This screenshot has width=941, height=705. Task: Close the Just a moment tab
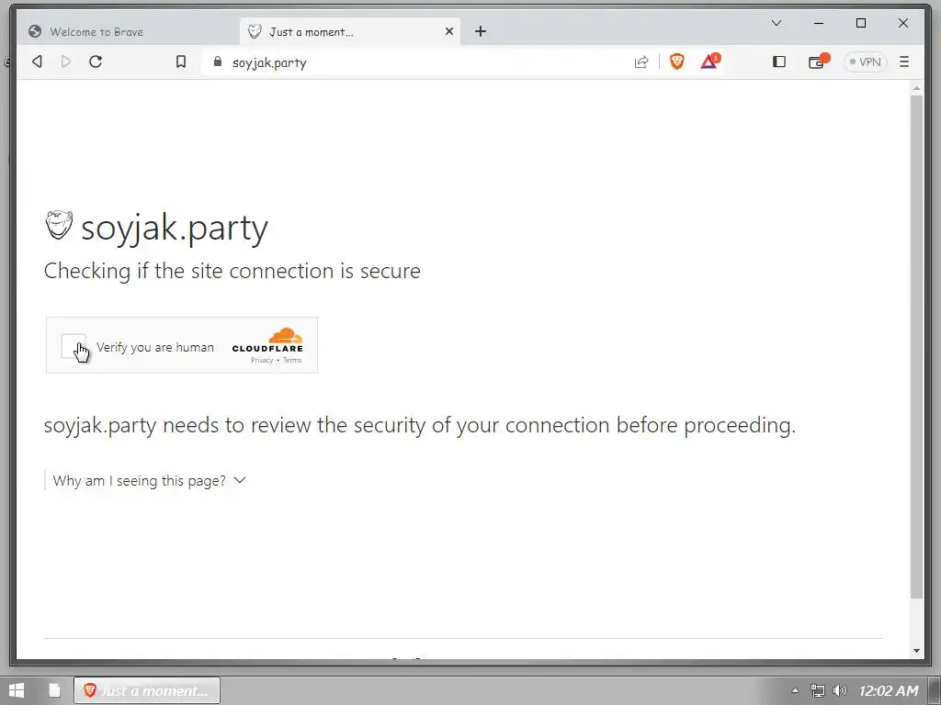coord(449,31)
